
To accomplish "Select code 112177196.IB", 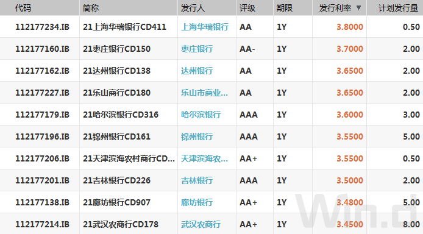I will click(x=42, y=136).
